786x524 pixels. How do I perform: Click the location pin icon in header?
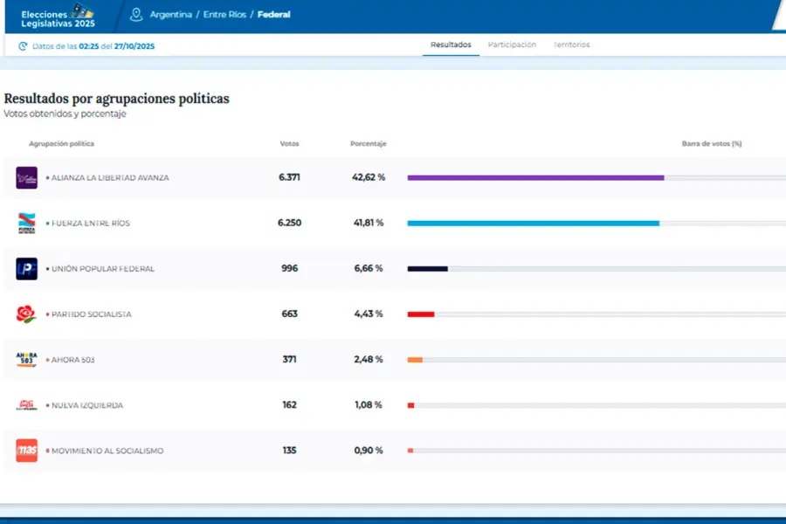135,15
